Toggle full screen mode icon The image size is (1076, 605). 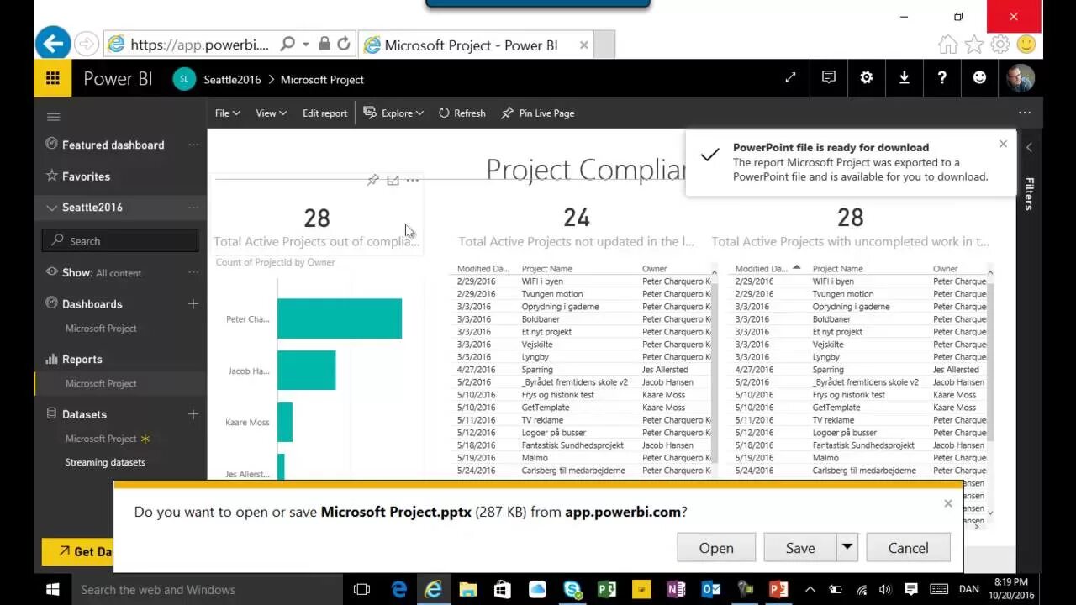790,77
